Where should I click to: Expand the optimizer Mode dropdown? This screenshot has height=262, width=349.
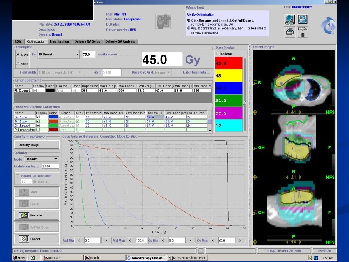click(56, 159)
